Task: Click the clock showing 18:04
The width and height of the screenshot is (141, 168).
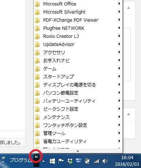Action: tap(127, 157)
